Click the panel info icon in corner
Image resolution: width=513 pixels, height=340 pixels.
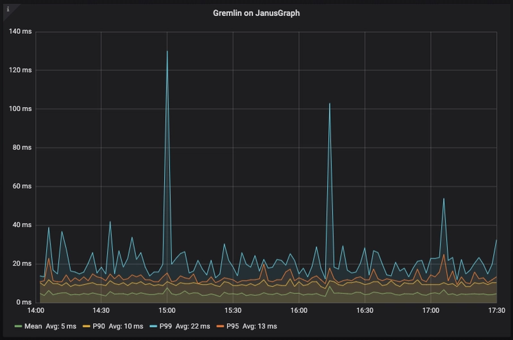8,9
